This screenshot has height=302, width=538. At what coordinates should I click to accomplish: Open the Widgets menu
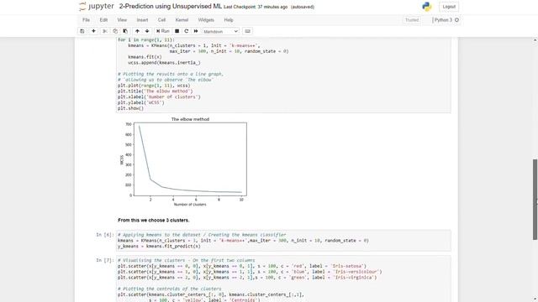tap(206, 20)
